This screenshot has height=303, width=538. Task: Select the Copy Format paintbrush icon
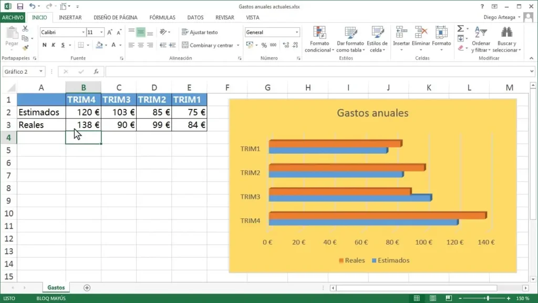25,48
